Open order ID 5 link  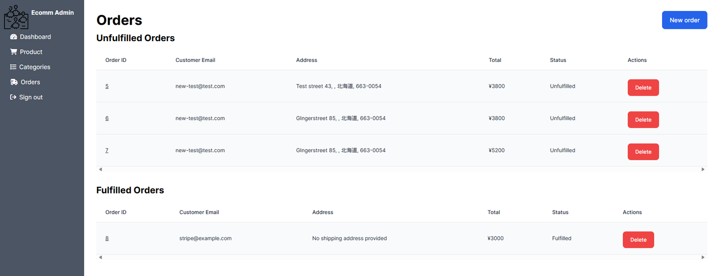[x=107, y=86]
